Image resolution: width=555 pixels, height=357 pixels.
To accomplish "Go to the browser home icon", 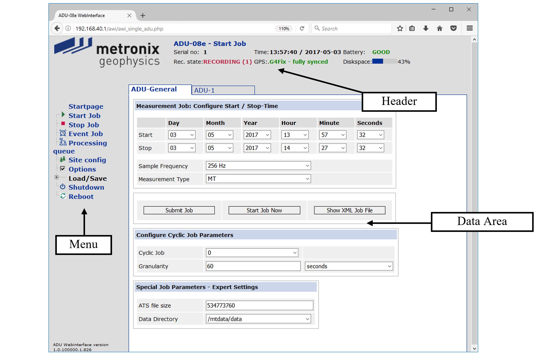I will tap(439, 28).
